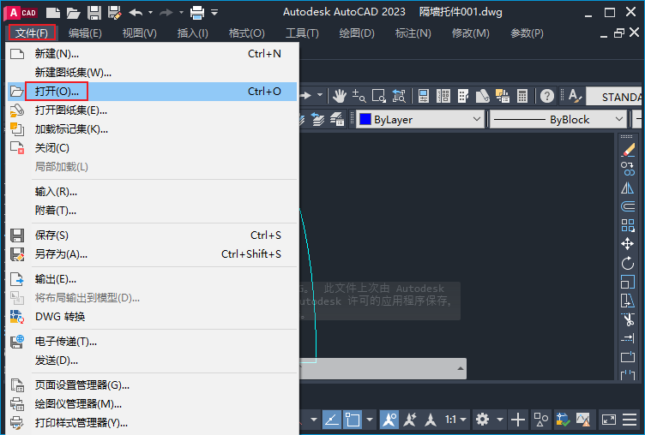Select the Mirror tool
The height and width of the screenshot is (435, 645).
pyautogui.click(x=628, y=188)
